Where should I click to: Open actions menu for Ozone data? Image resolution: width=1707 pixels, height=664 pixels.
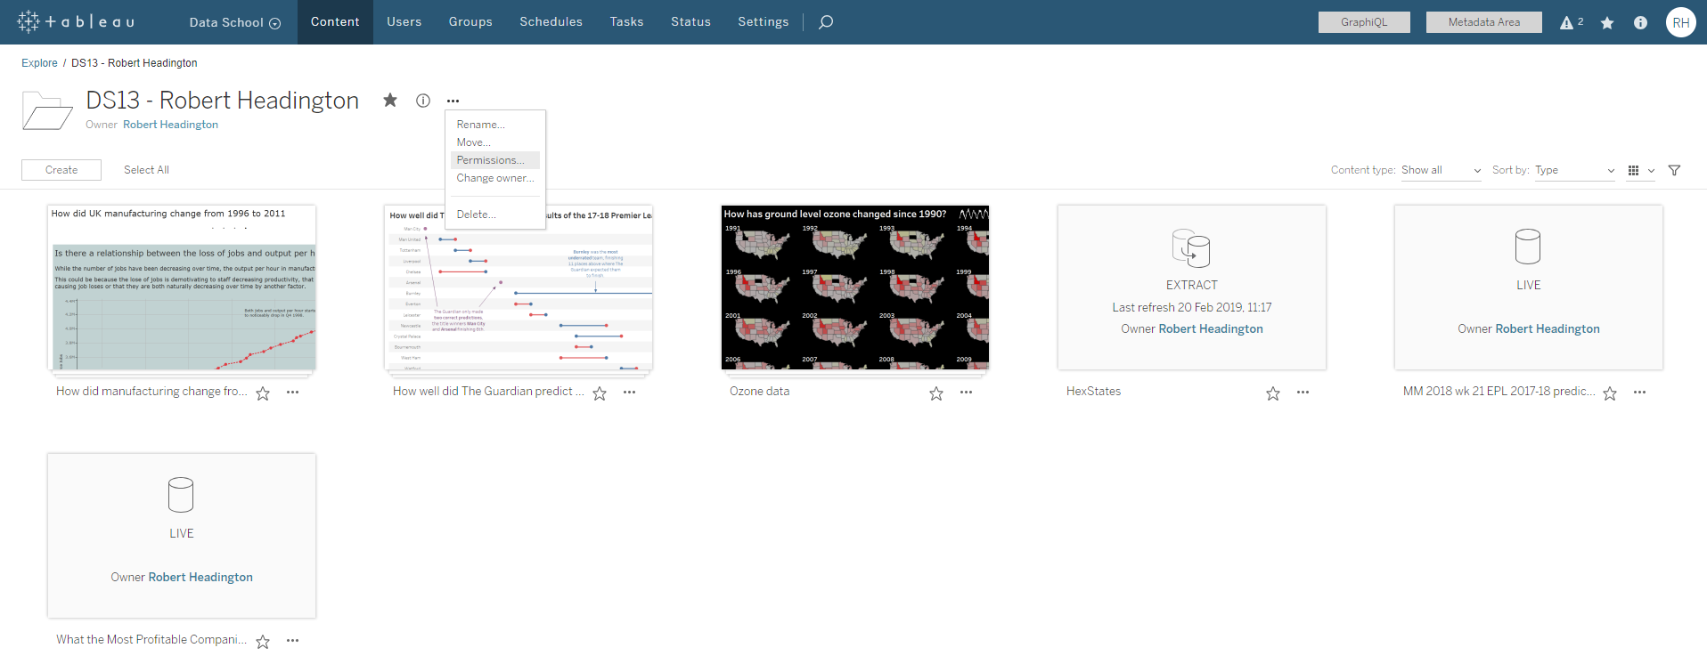(x=966, y=393)
